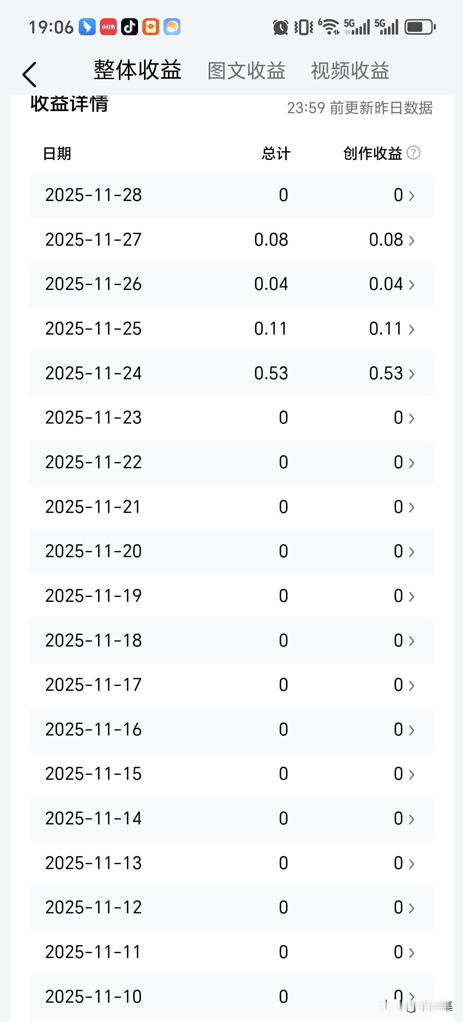Viewport: 463px width, 1022px height.
Task: Tap the 0.53 total for 2025-11-24
Action: [271, 373]
